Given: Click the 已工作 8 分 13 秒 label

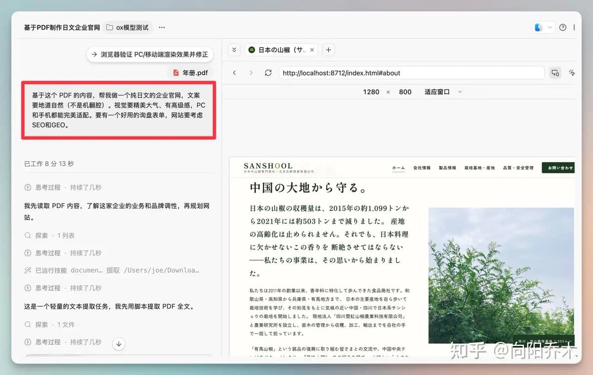Looking at the screenshot, I should (49, 164).
